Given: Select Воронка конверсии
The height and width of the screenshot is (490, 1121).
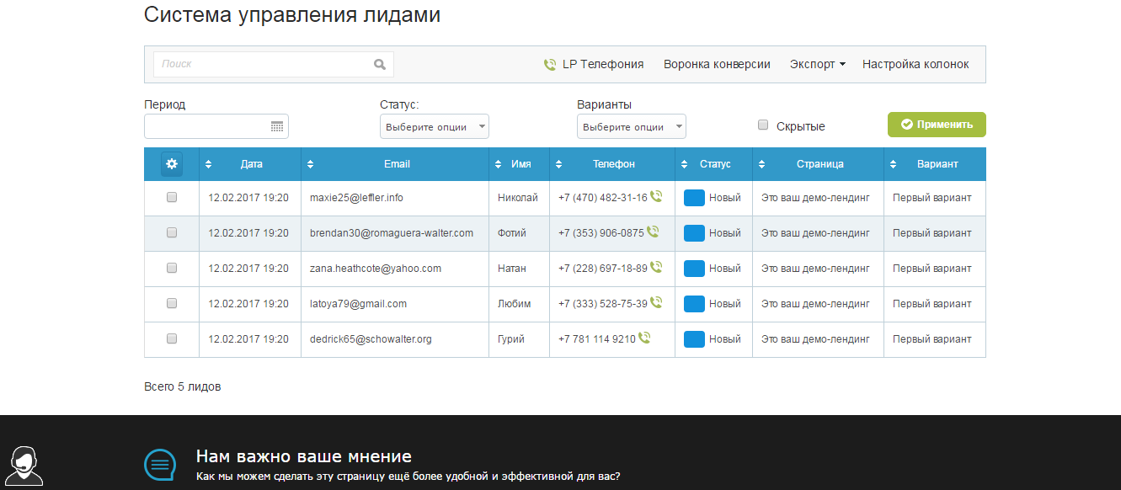Looking at the screenshot, I should 717,63.
